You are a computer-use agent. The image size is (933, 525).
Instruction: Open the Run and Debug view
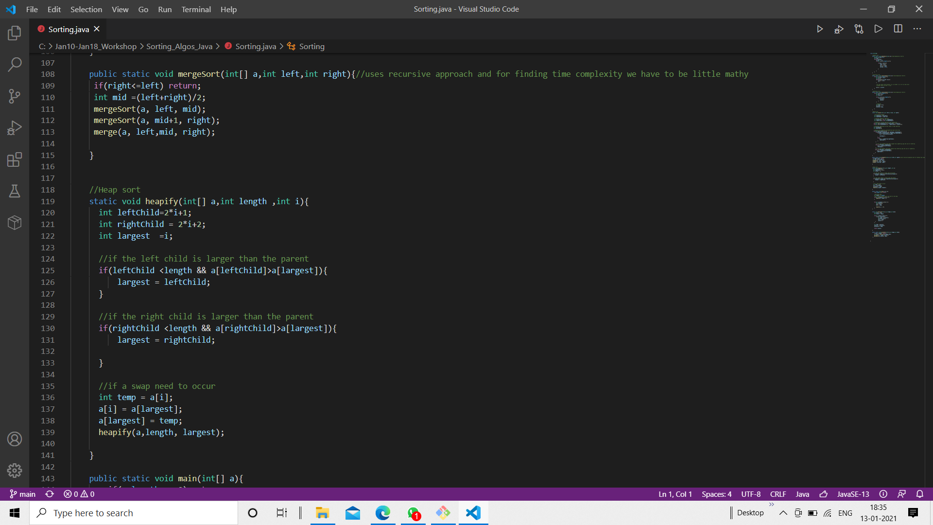click(x=15, y=128)
